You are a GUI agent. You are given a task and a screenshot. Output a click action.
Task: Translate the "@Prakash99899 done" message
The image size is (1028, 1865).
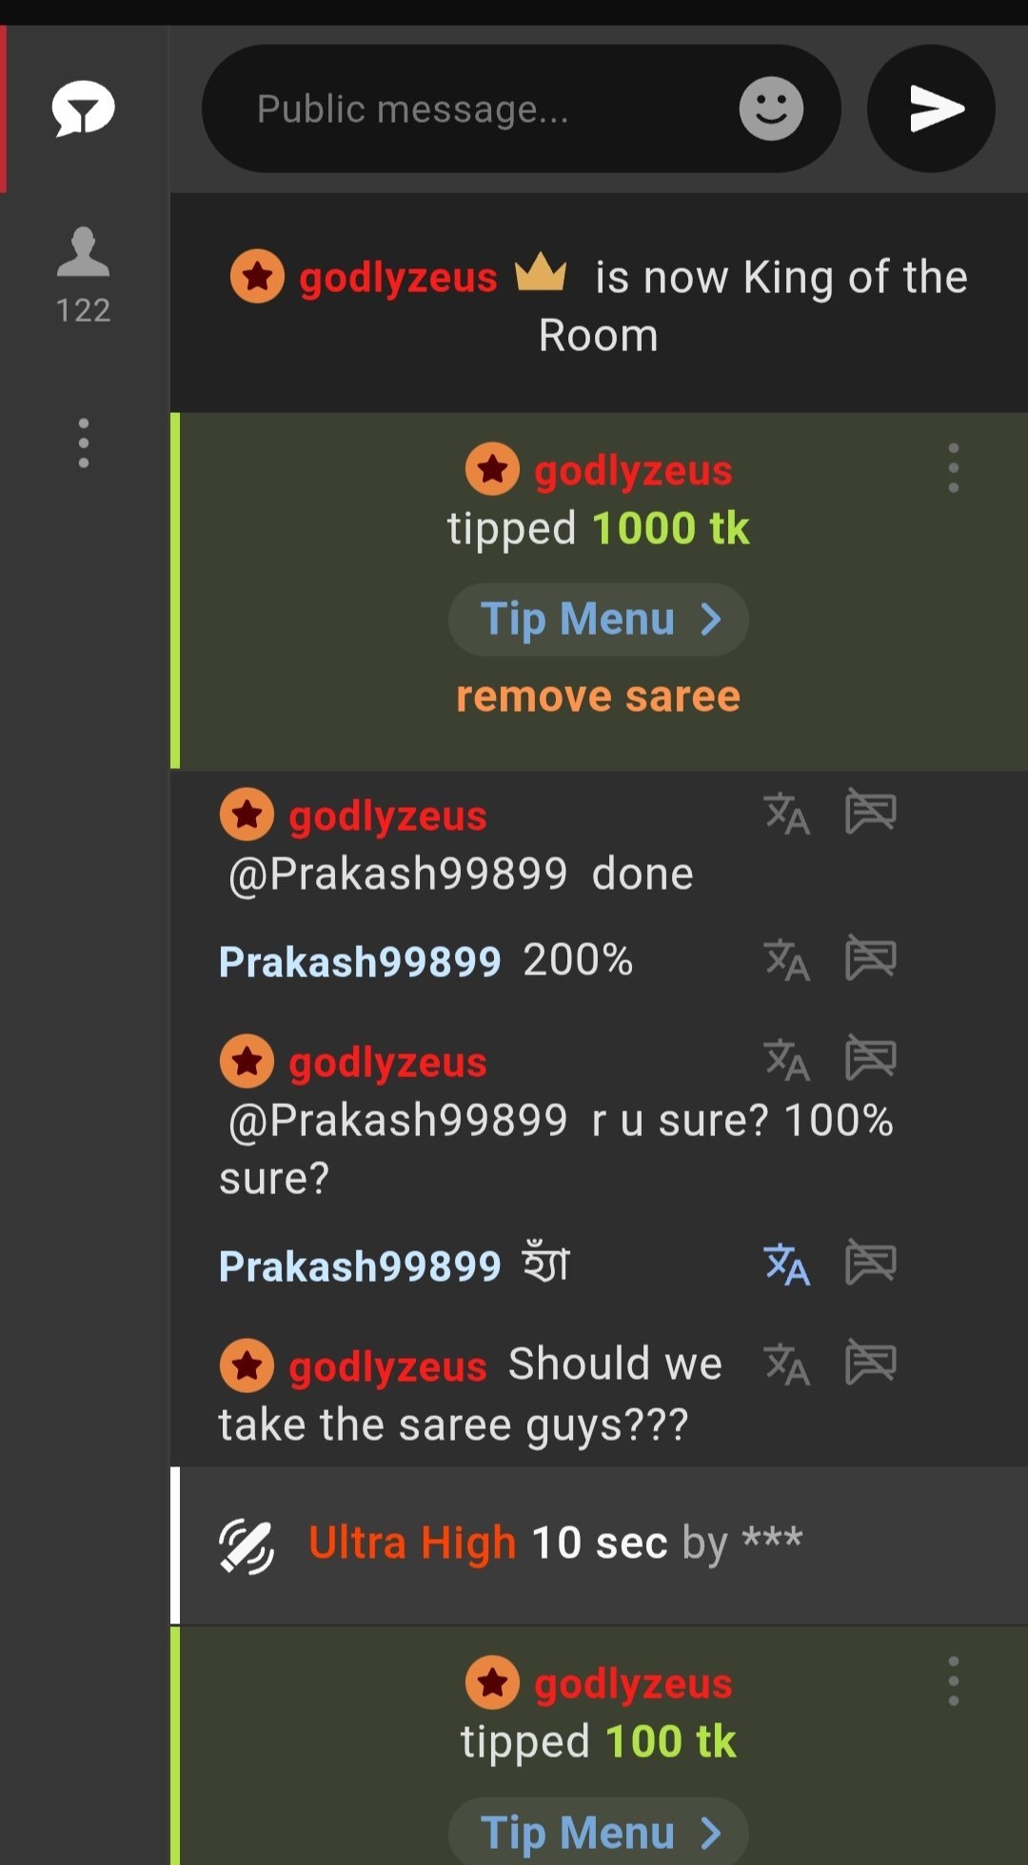786,815
